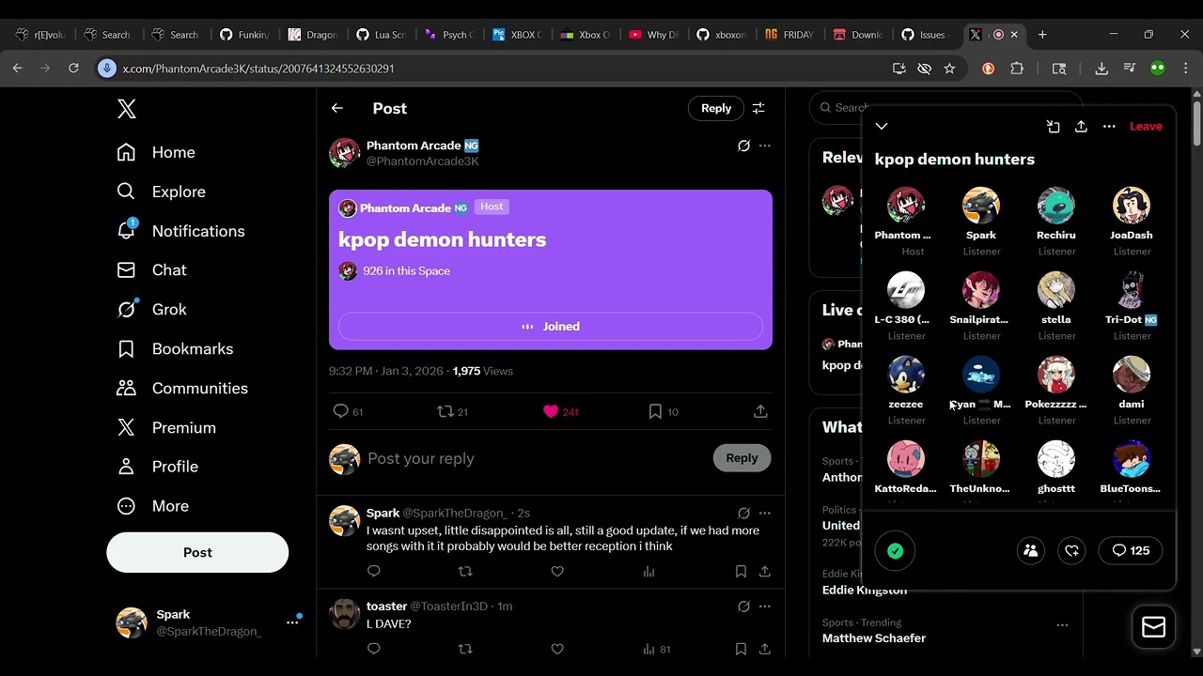The image size is (1203, 676).
Task: Bookmark the post with 10 bookmarks
Action: coord(663,412)
